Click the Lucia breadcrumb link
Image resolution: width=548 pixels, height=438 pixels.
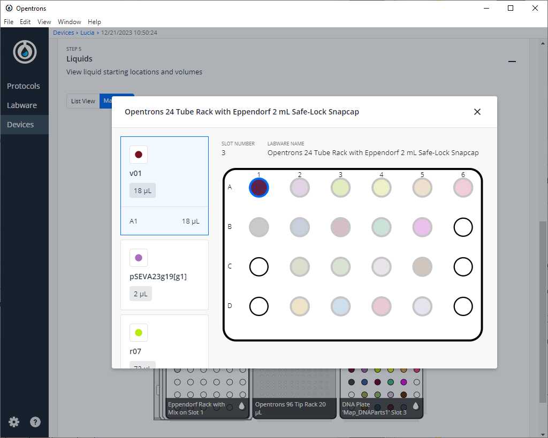87,33
